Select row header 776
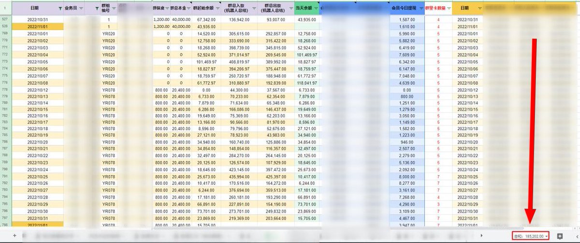Viewport: 580px width, 243px height. (5, 83)
